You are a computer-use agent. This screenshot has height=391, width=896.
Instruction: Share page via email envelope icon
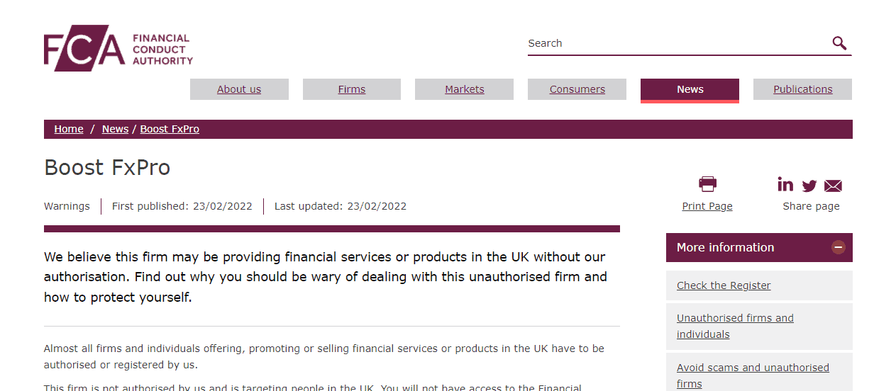833,186
